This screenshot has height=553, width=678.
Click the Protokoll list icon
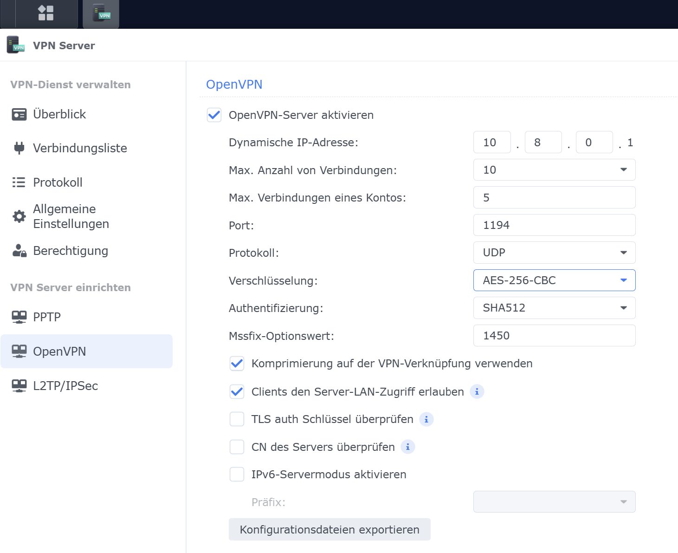(x=19, y=182)
